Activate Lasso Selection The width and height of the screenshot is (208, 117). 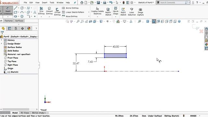pyautogui.click(x=132, y=12)
